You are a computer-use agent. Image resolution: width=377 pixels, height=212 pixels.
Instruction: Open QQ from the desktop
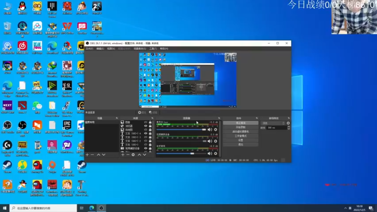pos(22,8)
